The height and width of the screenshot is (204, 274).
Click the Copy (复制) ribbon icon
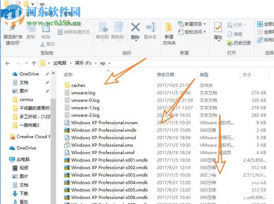point(31,28)
